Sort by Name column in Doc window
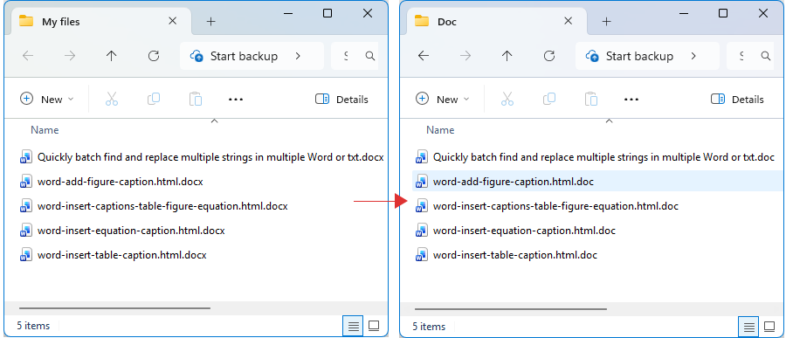 (440, 130)
